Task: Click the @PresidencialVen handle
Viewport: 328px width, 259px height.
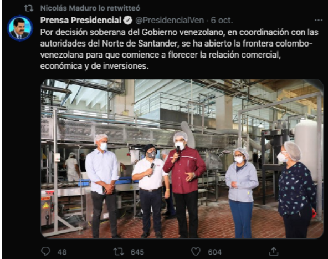Action: coord(170,21)
